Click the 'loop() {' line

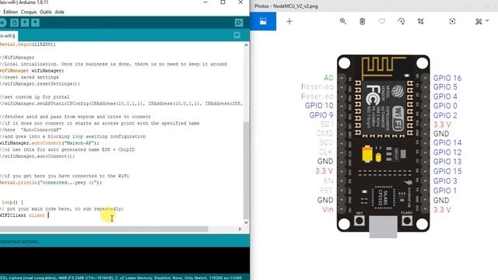point(12,202)
